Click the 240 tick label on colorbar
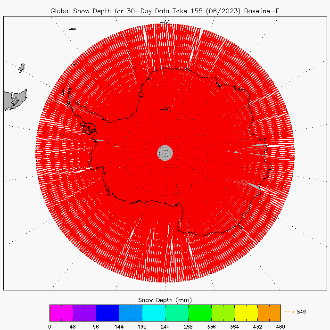Image resolution: width=330 pixels, height=330 pixels. (165, 325)
